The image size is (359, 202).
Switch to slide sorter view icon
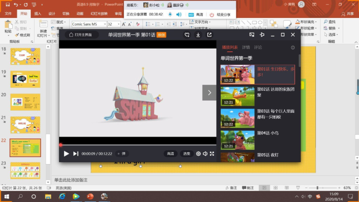coord(276,188)
